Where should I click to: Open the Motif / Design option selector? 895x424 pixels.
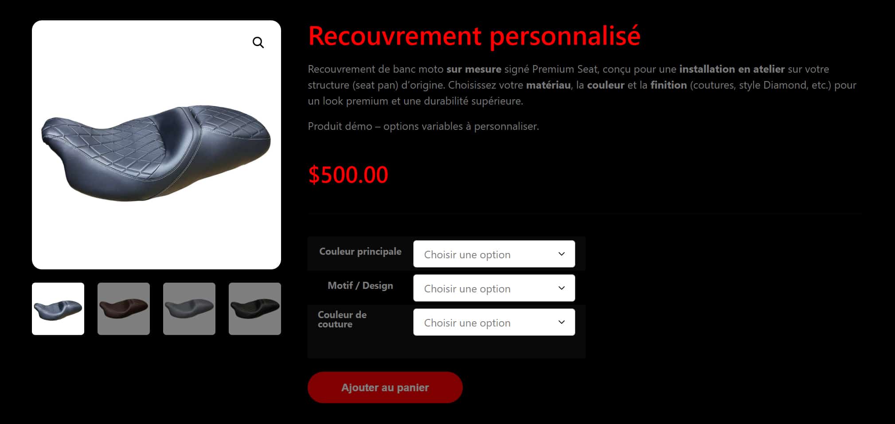pyautogui.click(x=494, y=288)
